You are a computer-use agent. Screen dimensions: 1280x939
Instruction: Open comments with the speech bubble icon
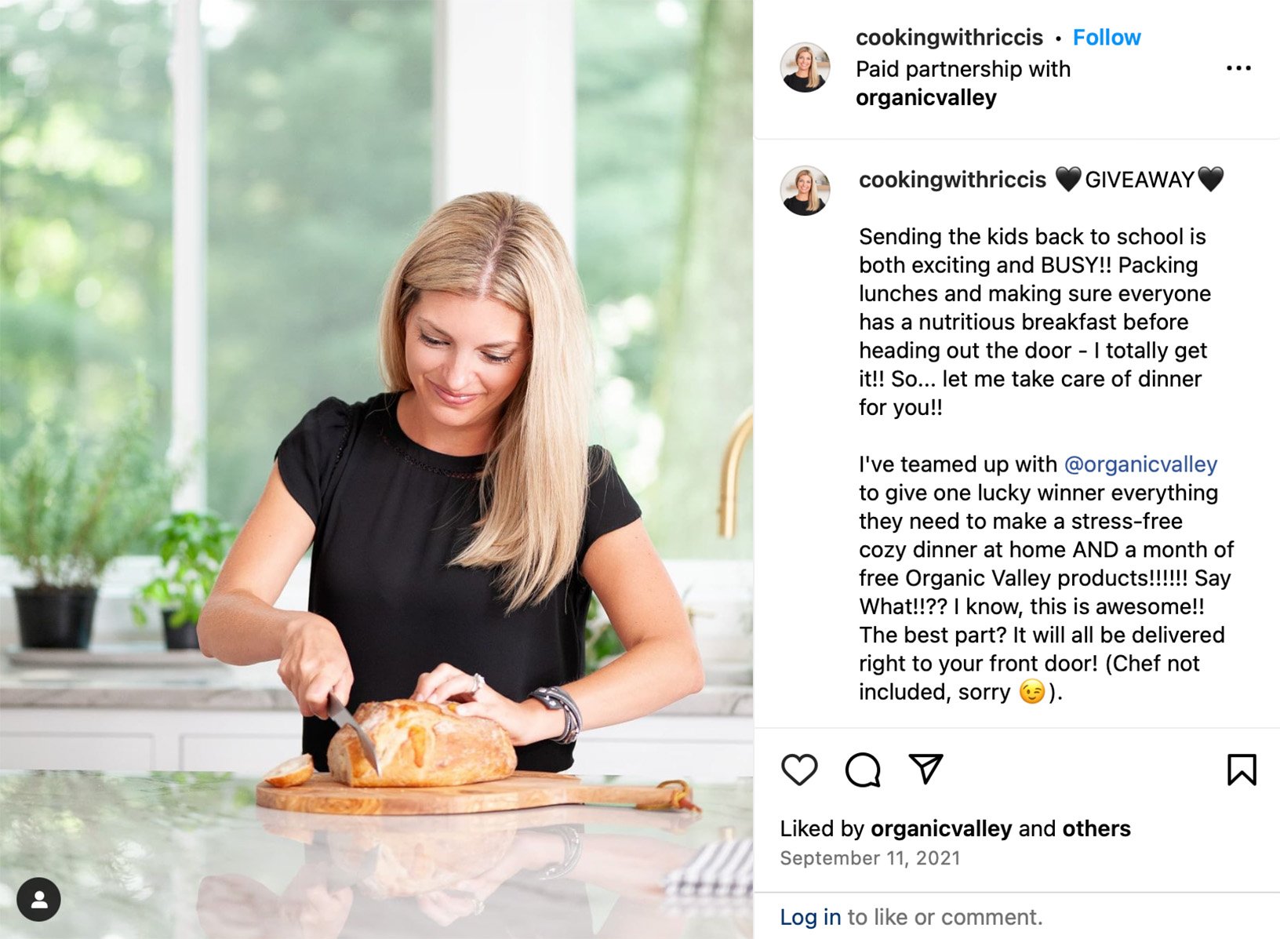863,770
